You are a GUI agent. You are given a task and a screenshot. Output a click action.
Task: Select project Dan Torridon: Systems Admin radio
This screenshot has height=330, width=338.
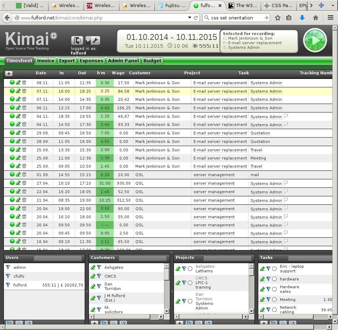(x=190, y=301)
